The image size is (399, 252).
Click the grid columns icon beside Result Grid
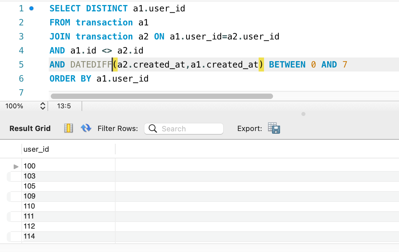pos(69,128)
